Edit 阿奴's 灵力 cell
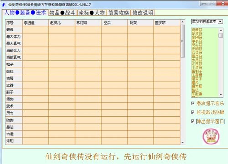This screenshot has width=228, height=164. pos(140,113)
